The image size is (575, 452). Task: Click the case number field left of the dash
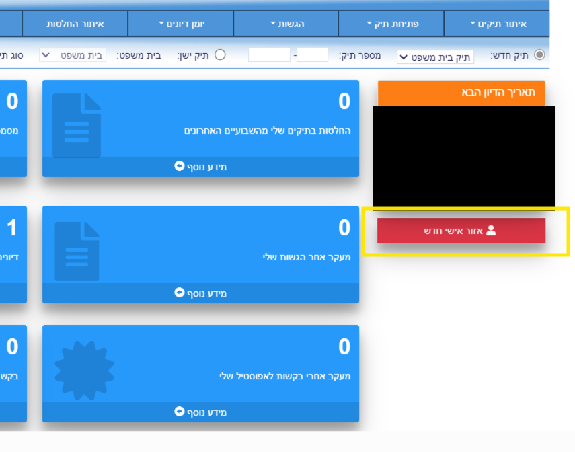(269, 55)
